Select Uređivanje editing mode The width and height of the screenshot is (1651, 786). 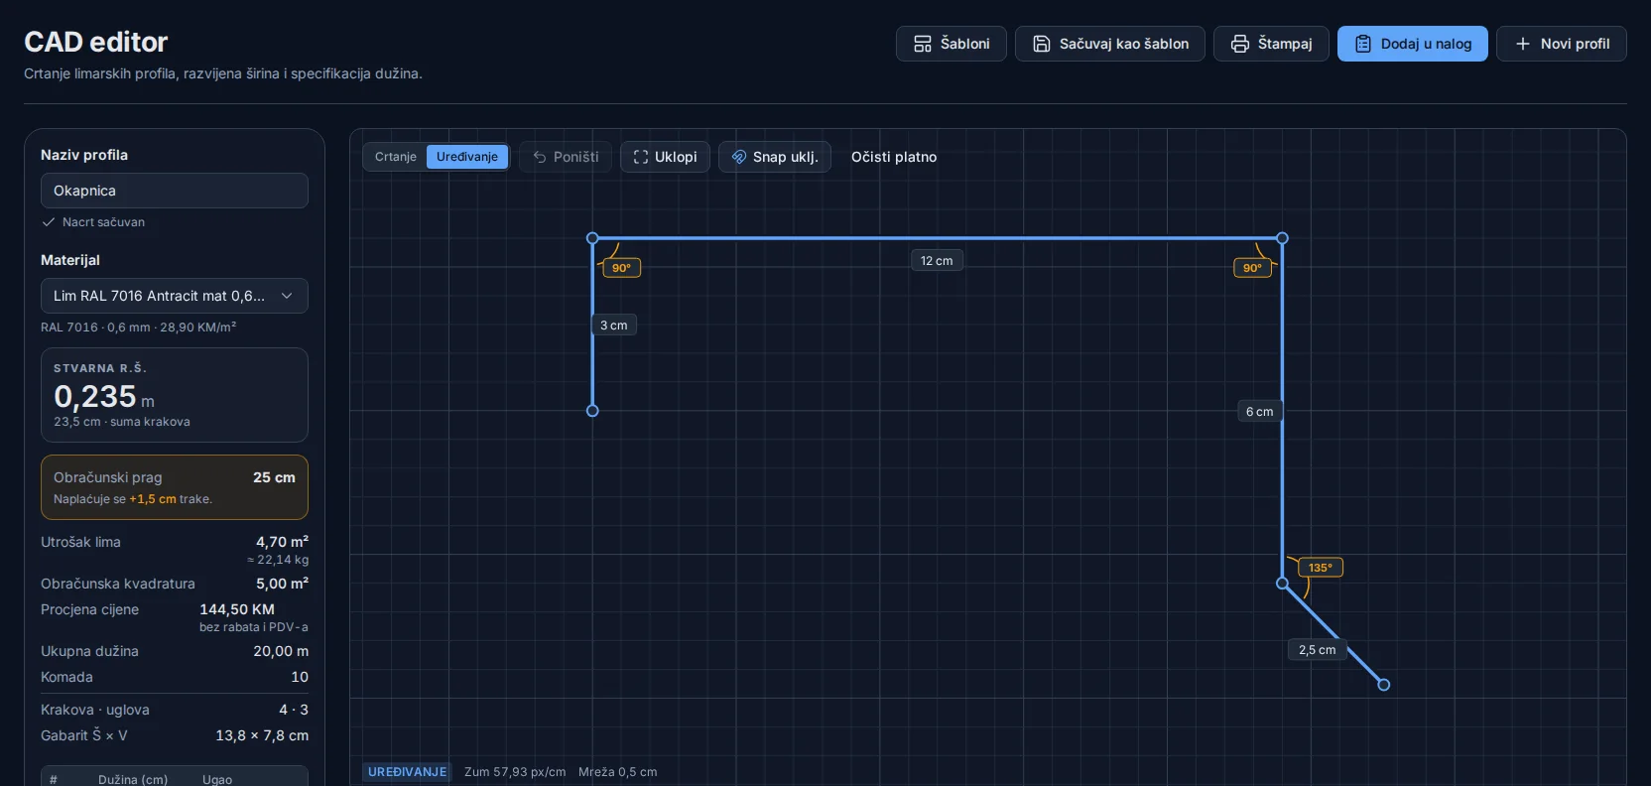click(x=467, y=157)
